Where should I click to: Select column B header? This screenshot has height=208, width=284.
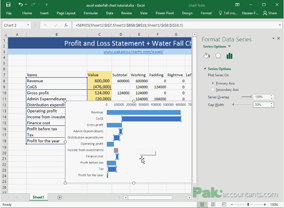56,35
